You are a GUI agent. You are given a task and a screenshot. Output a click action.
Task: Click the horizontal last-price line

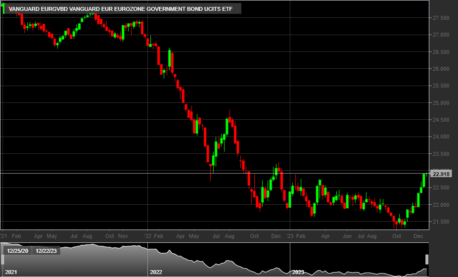click(x=215, y=174)
